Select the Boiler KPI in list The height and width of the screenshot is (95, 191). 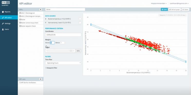point(31,19)
